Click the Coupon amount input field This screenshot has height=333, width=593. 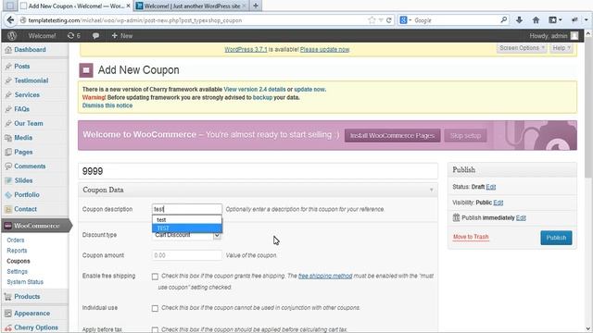tap(187, 255)
